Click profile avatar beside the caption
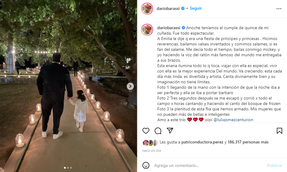 tap(147, 30)
